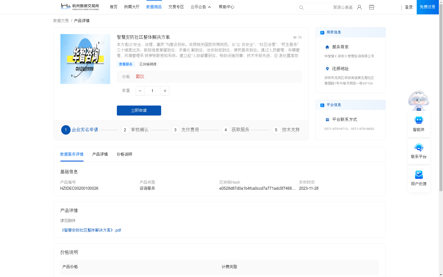
Task: Go to 数据交易 breadcrumb link
Action: pos(61,21)
